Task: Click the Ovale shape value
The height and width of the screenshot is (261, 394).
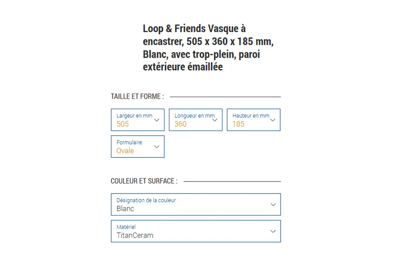Action: (125, 151)
